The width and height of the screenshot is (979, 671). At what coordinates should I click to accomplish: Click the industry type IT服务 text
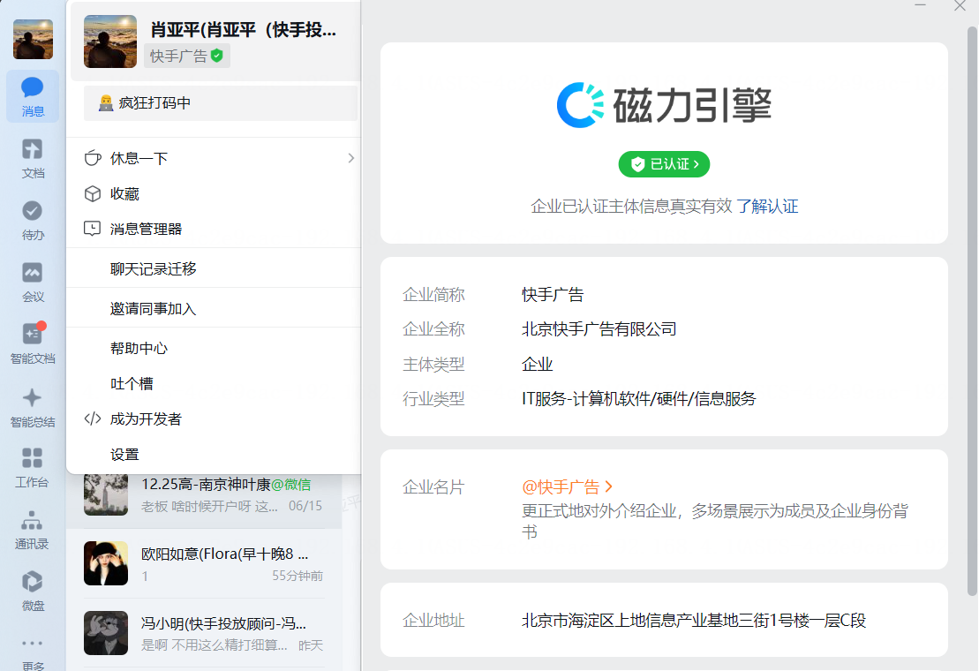pos(639,399)
